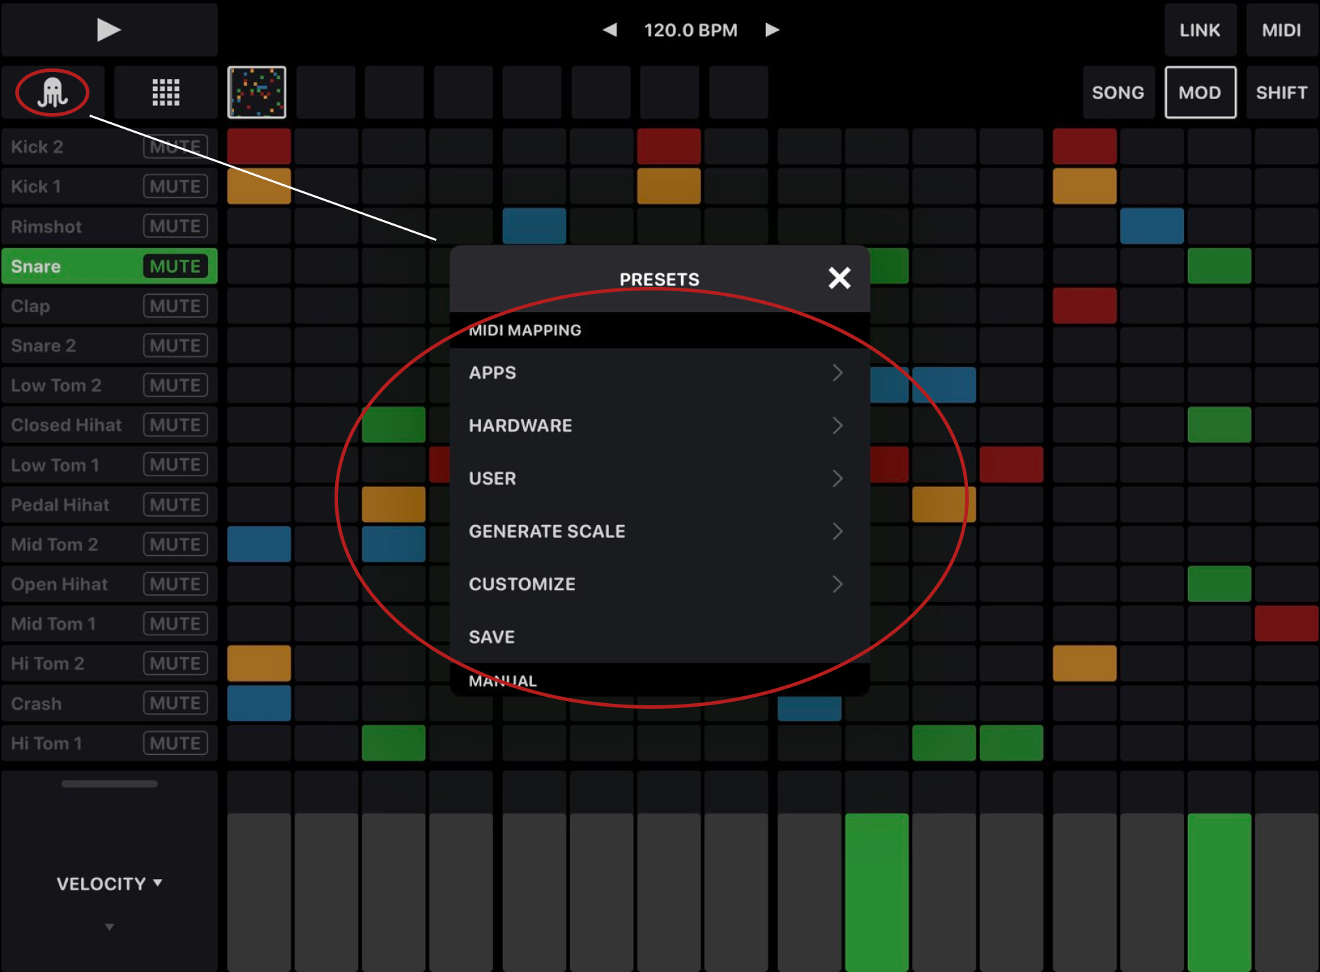Open the presets menu via octopus icon

[x=53, y=91]
